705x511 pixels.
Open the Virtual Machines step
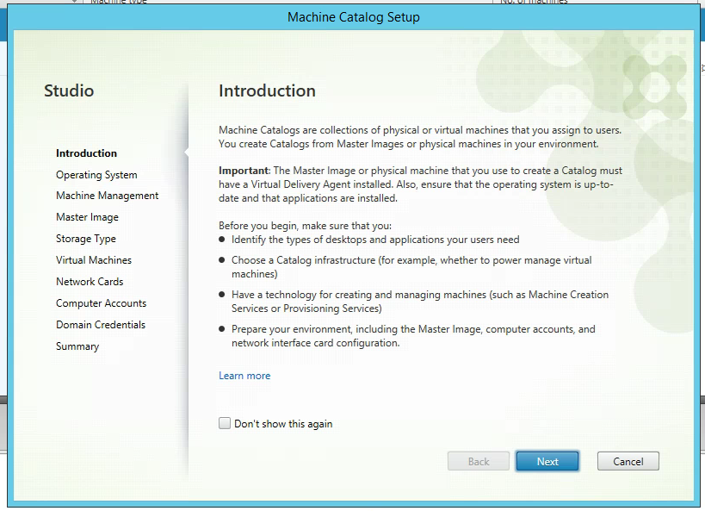[94, 260]
